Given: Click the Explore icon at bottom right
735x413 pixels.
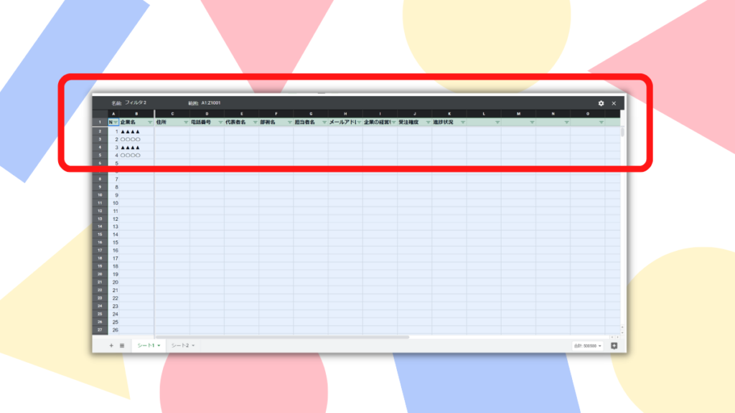Looking at the screenshot, I should [614, 346].
